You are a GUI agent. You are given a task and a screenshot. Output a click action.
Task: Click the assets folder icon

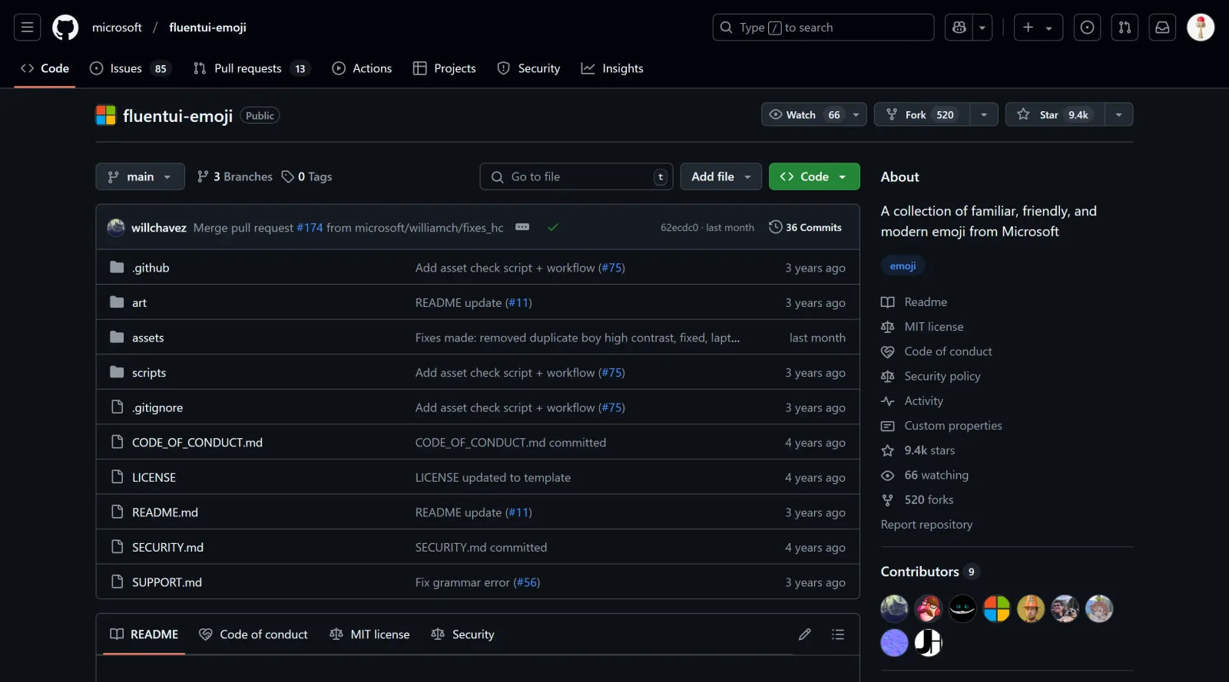coord(117,337)
